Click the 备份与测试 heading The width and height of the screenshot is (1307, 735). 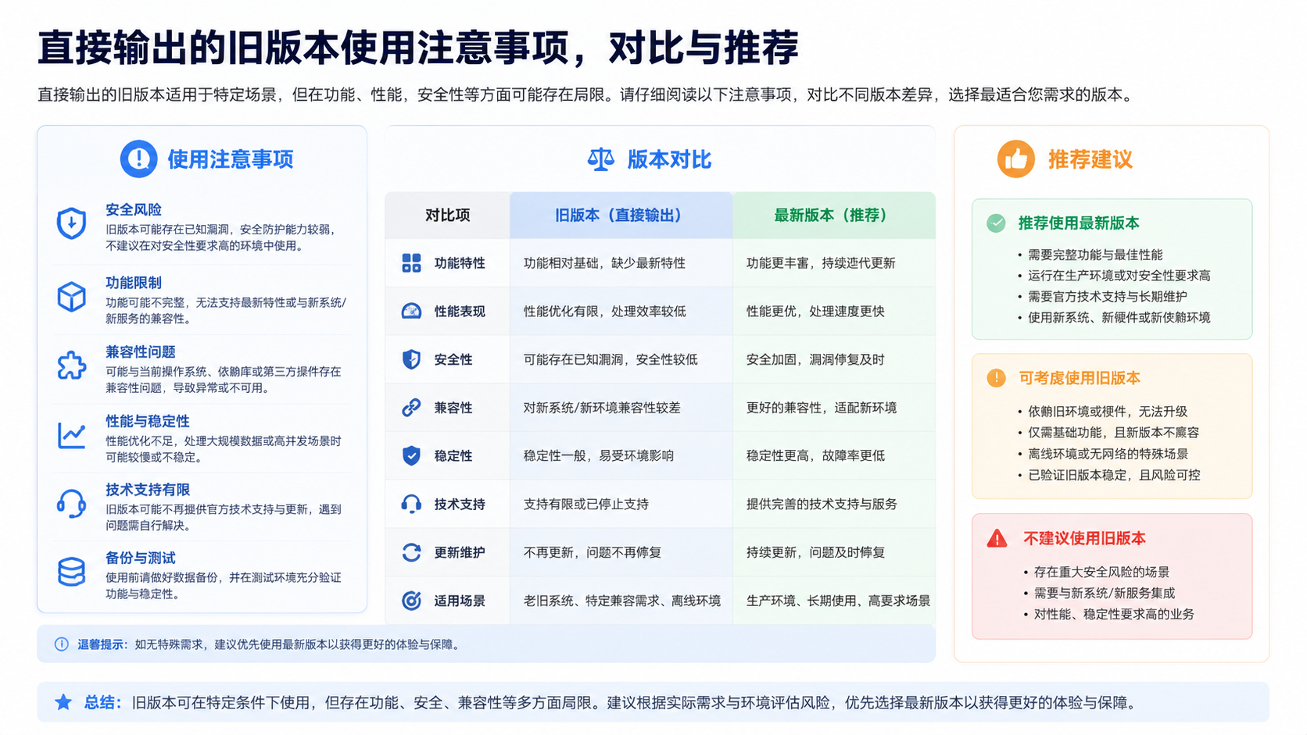141,558
